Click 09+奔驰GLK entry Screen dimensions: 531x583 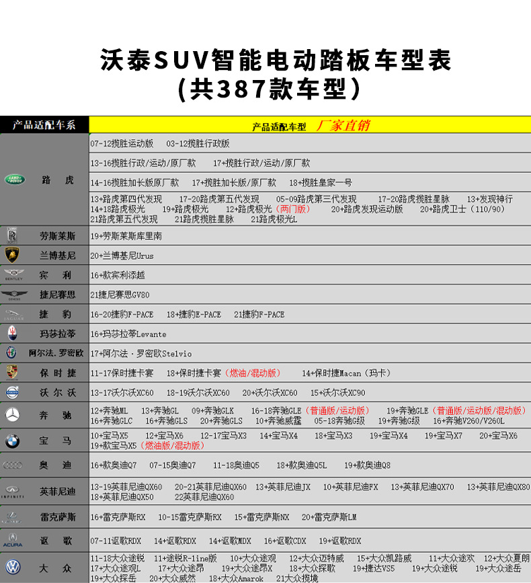tap(212, 410)
